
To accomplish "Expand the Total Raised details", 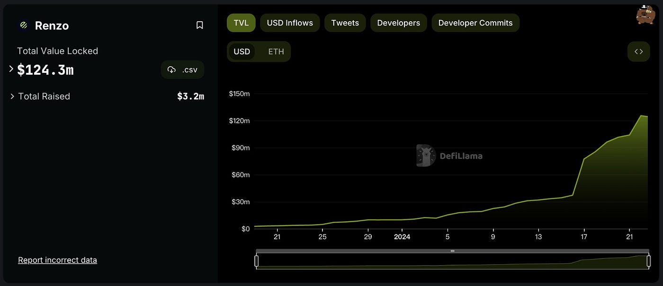I will 12,96.
